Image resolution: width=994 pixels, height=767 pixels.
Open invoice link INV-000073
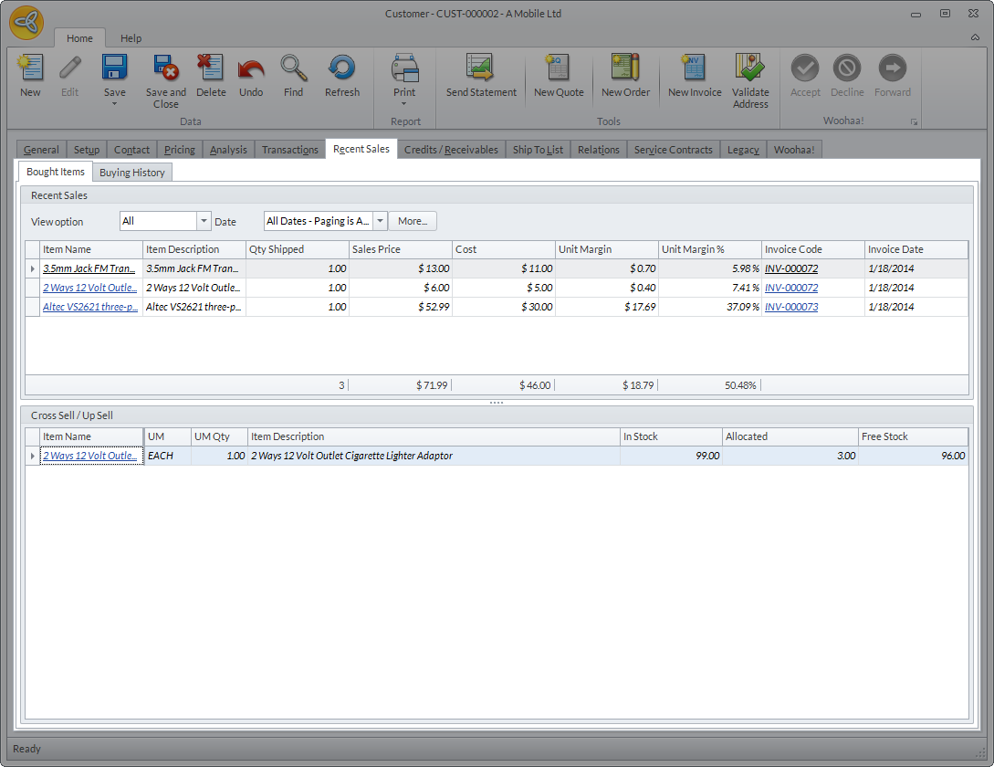791,307
